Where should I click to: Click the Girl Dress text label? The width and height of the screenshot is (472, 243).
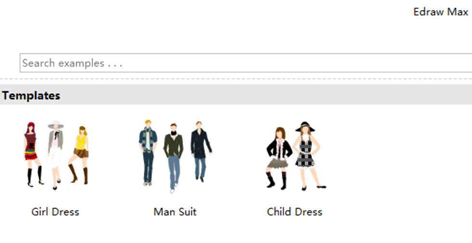coord(55,212)
